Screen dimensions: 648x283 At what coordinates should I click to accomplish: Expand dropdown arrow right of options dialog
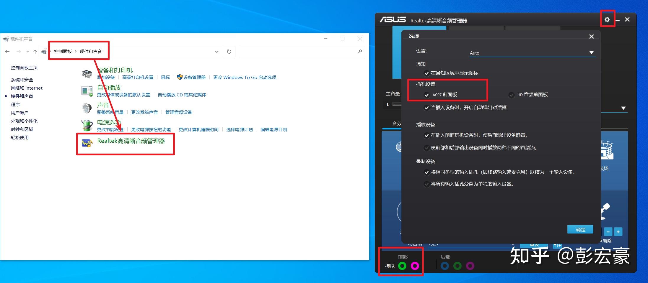(623, 108)
